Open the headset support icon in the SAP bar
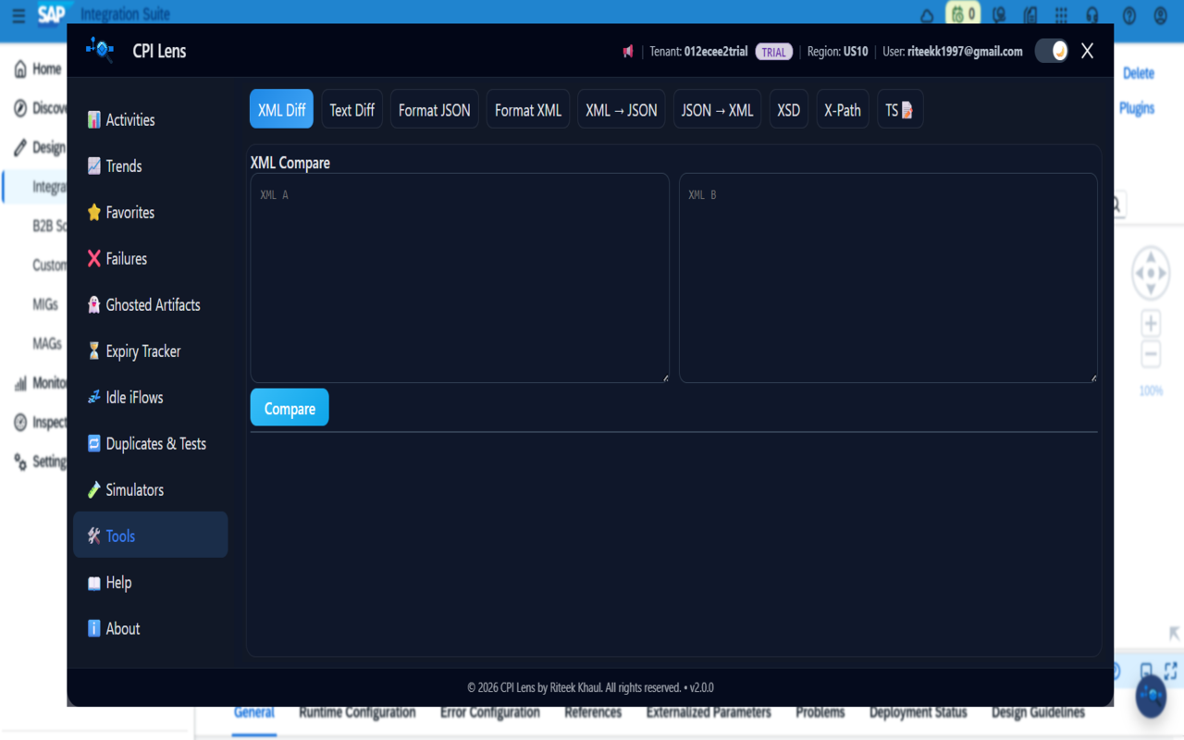The width and height of the screenshot is (1184, 740). pos(1093,15)
